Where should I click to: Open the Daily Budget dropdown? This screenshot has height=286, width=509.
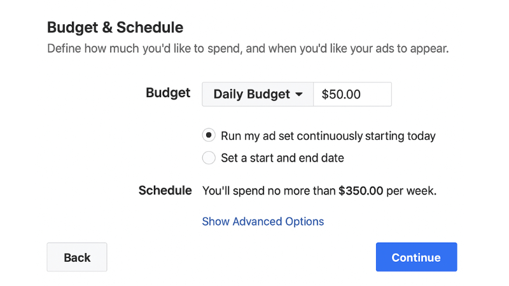tap(258, 94)
